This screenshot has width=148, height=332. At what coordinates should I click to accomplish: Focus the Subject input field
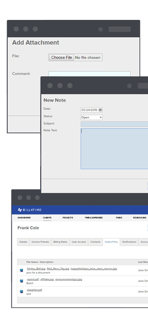tap(114, 124)
